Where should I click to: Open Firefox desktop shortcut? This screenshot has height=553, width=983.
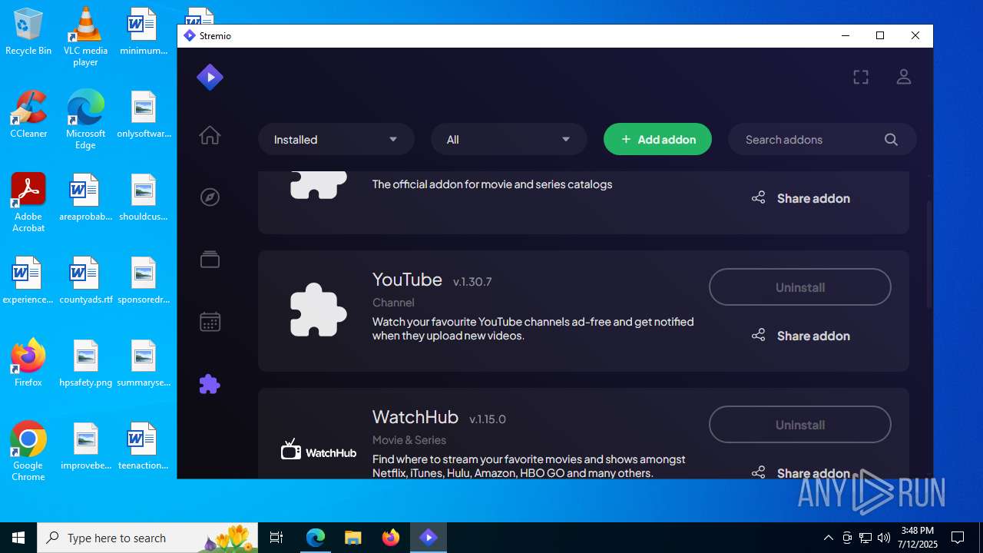coord(28,363)
